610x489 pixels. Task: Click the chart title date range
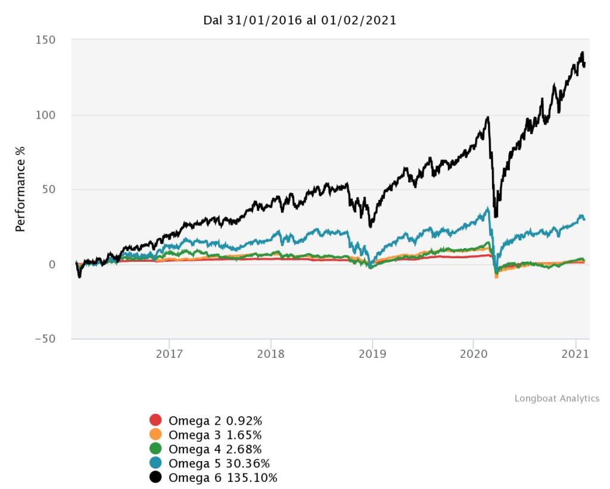300,20
